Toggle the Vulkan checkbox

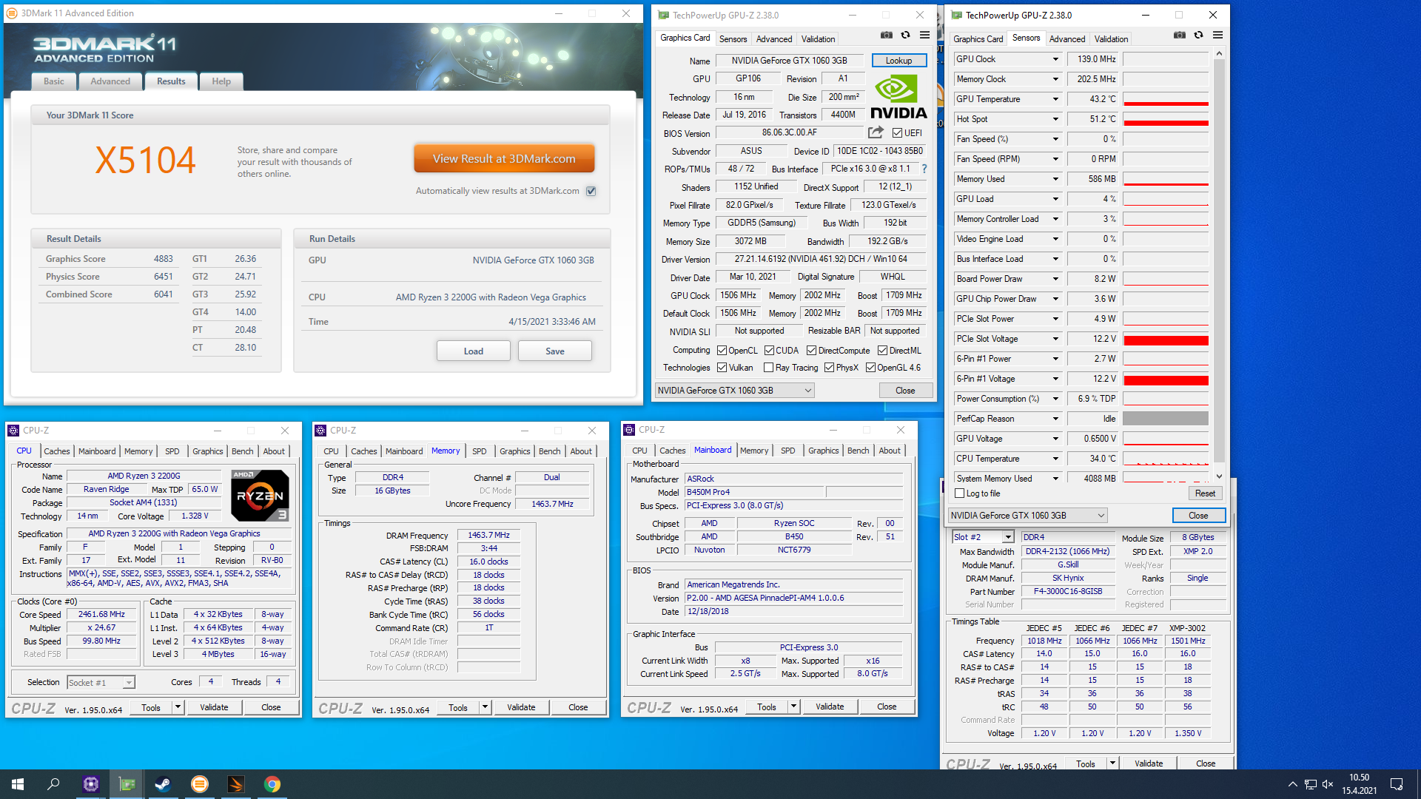(x=722, y=368)
